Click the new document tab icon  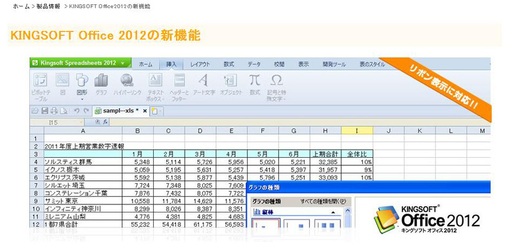tap(154, 112)
